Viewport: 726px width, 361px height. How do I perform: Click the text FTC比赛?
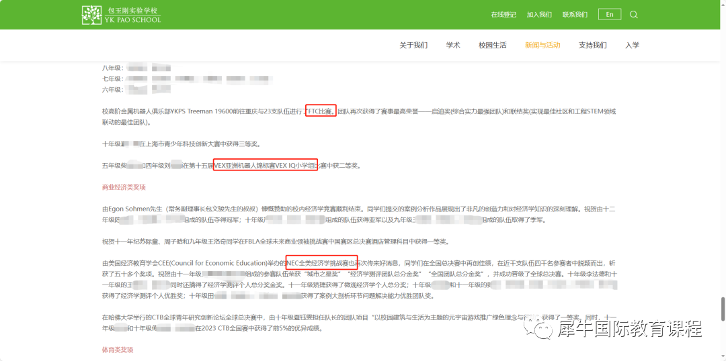[319, 112]
